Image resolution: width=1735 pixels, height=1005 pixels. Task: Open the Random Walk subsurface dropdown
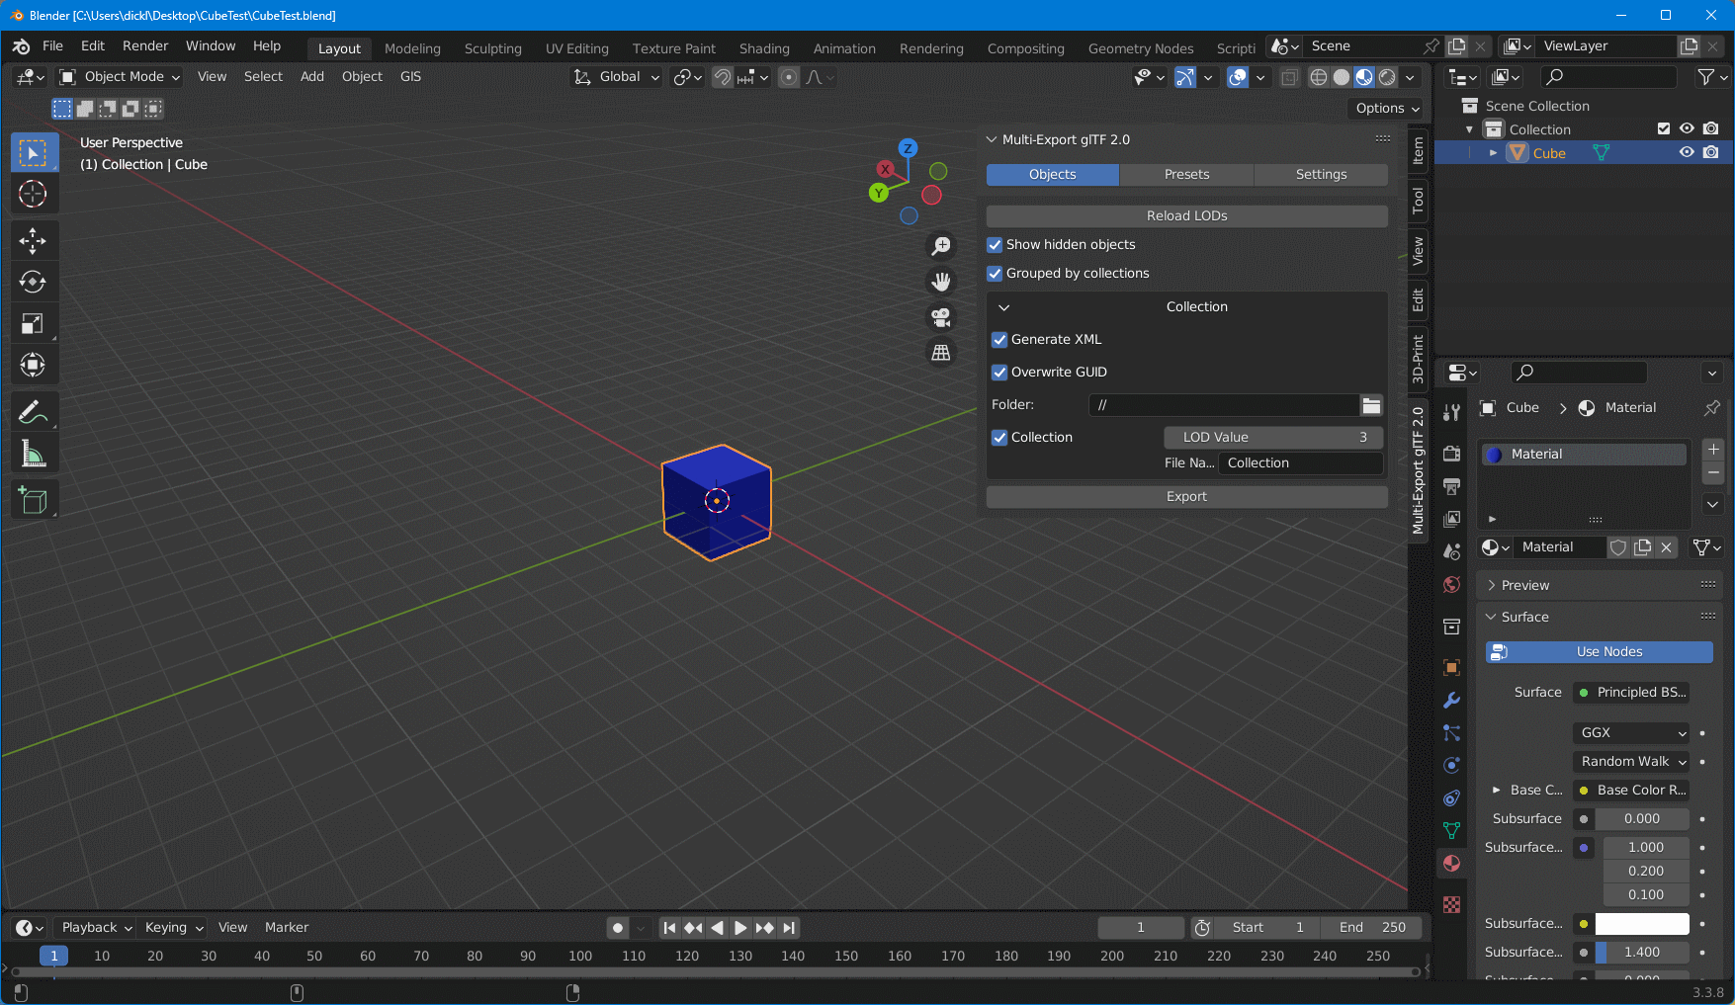[x=1630, y=762]
